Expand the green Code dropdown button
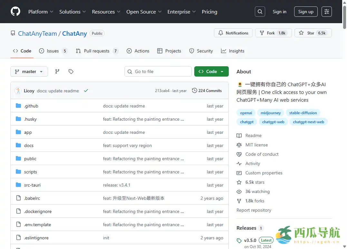Screen dimensions: 347x249 click(x=211, y=71)
